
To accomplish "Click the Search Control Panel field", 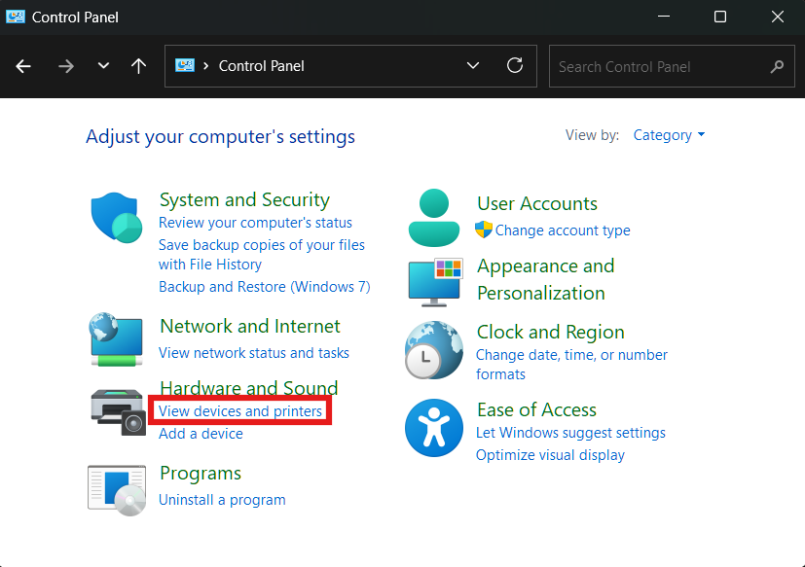I will pyautogui.click(x=662, y=66).
